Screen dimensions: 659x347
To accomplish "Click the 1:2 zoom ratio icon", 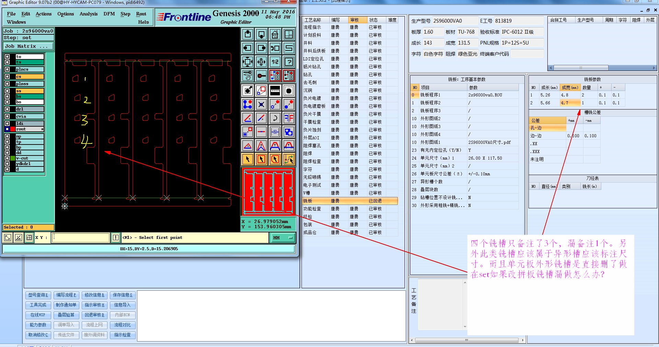I will coord(275,62).
